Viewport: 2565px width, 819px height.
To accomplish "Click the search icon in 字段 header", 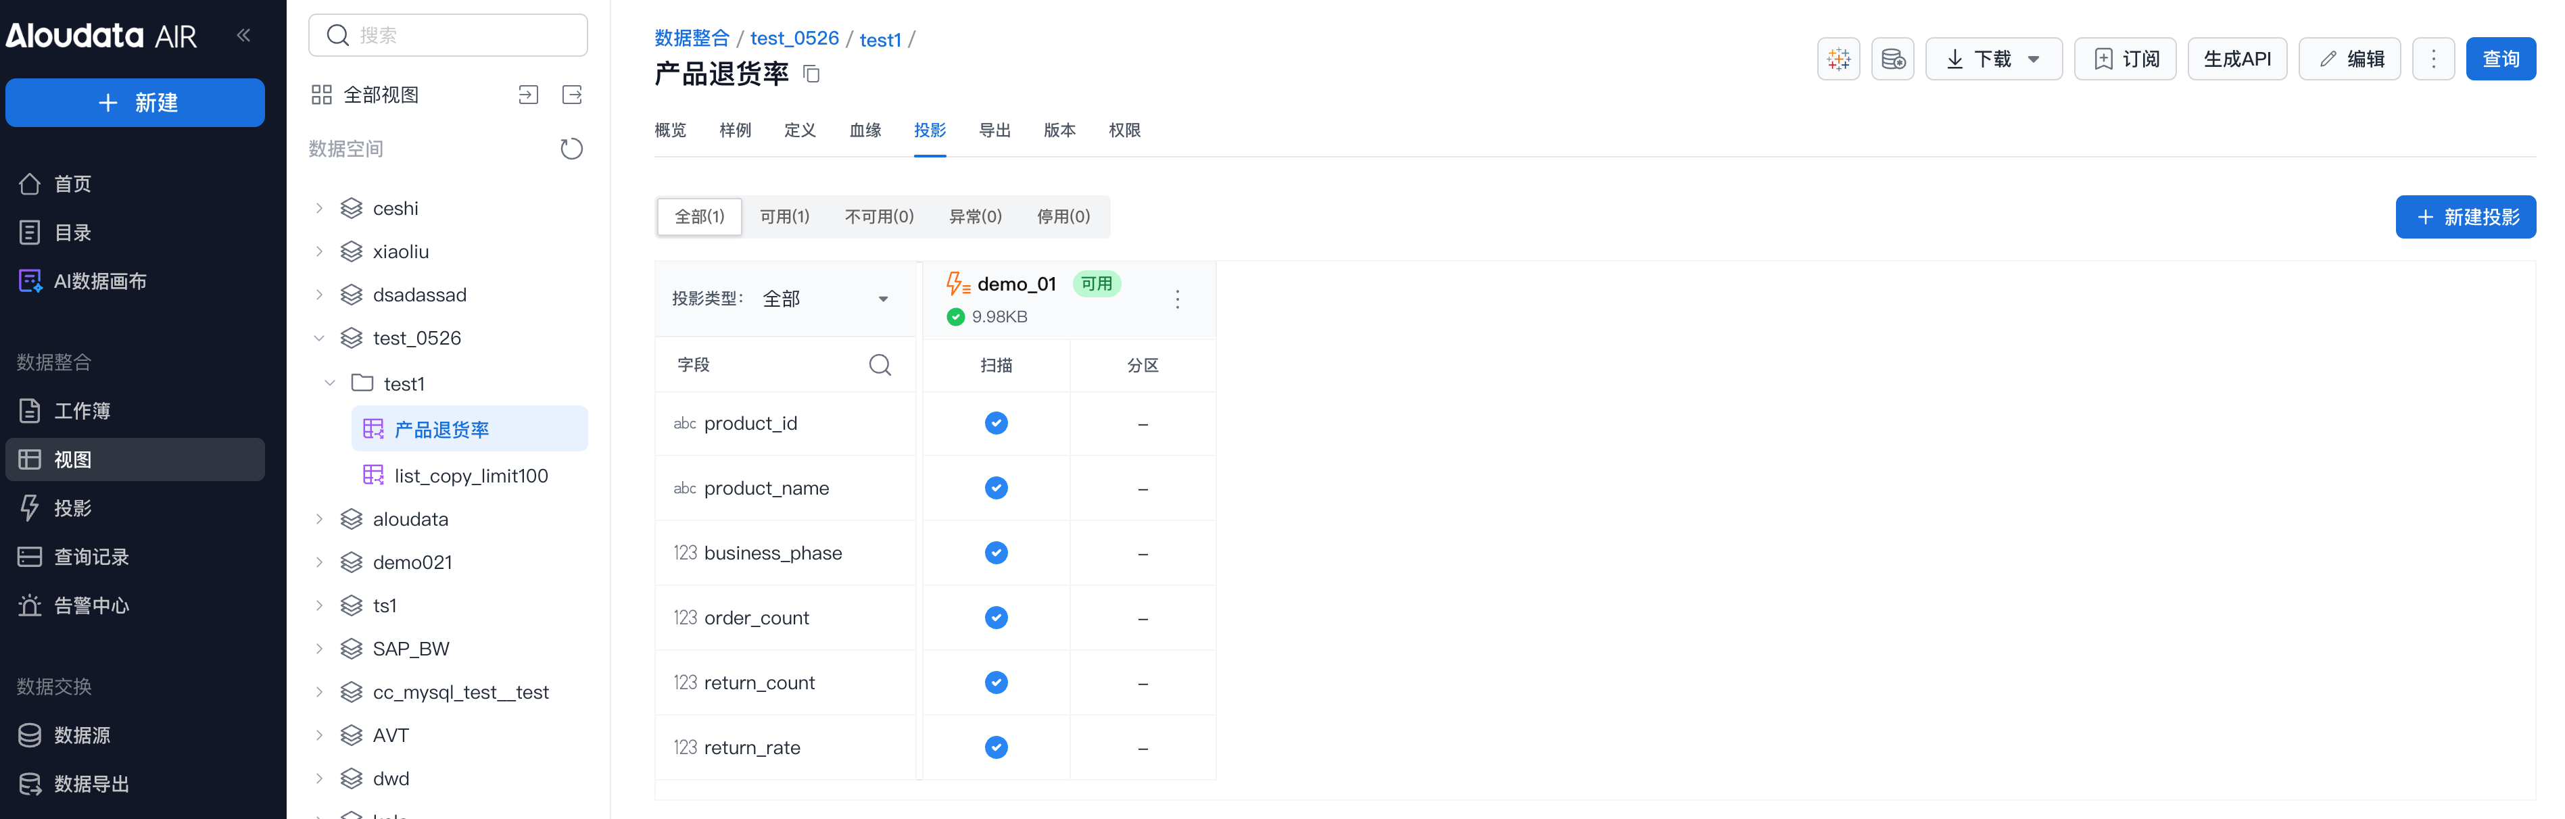I will point(880,365).
